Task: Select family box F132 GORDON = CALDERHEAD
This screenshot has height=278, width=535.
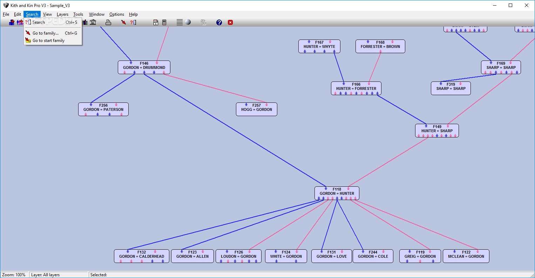Action: click(x=142, y=256)
